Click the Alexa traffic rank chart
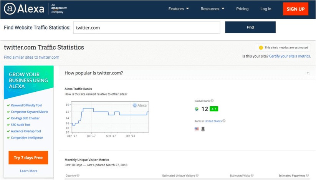 tap(110, 117)
